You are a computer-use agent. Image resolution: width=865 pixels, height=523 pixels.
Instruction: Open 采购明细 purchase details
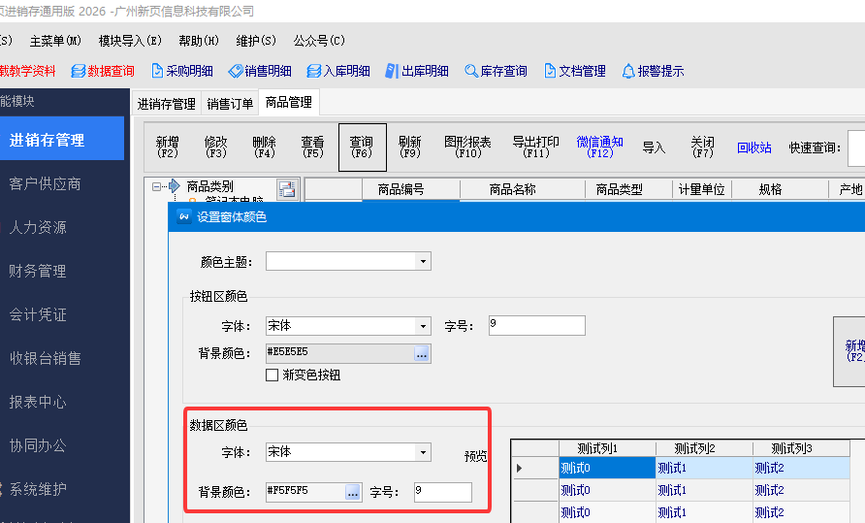(182, 71)
